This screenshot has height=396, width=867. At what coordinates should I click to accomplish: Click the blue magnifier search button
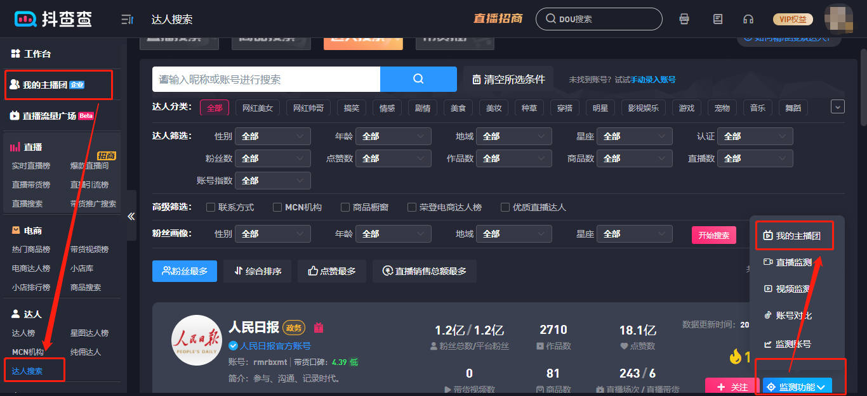(x=418, y=79)
